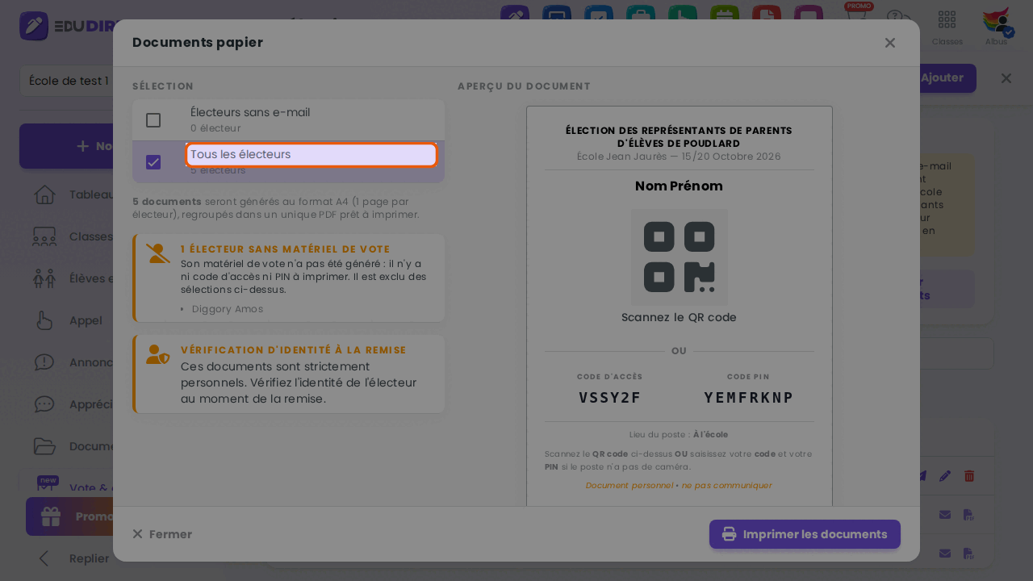The width and height of the screenshot is (1033, 581).
Task: Click the 'Document personnel • ne pas communiquer' note
Action: pos(679,486)
